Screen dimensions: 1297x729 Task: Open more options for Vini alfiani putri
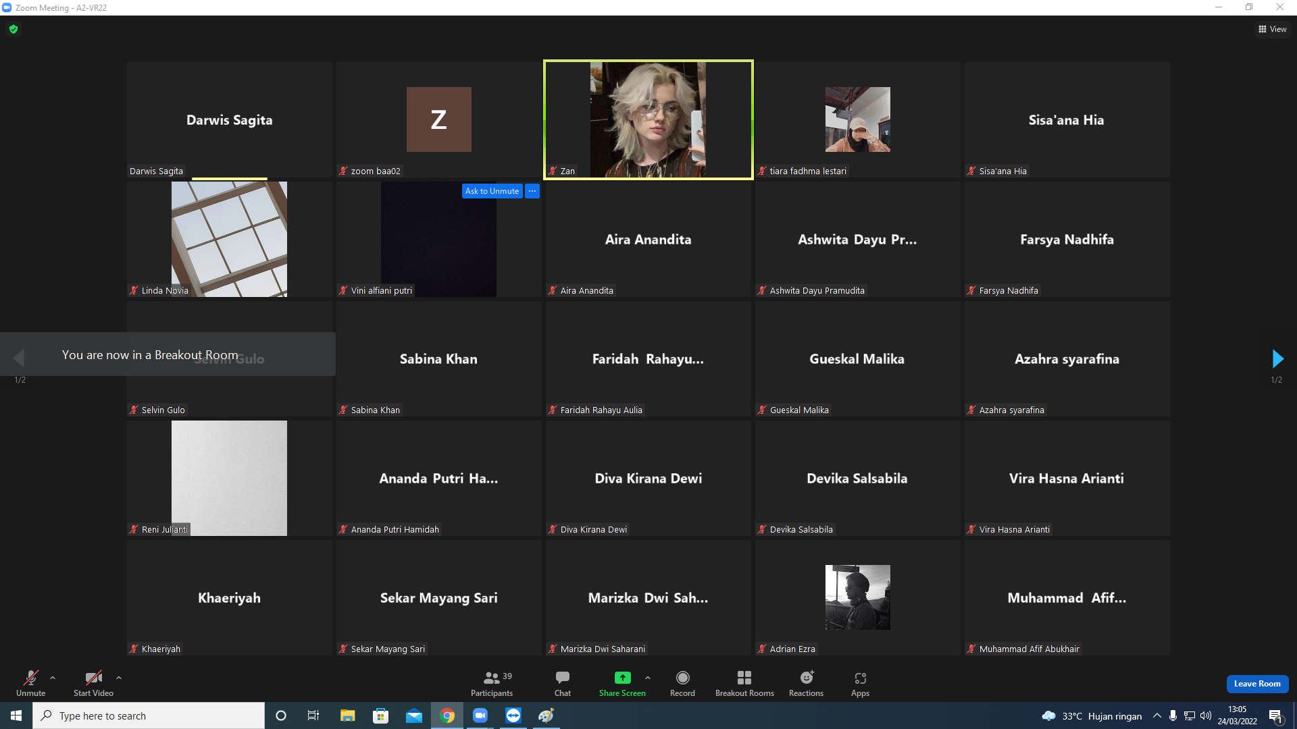point(532,191)
